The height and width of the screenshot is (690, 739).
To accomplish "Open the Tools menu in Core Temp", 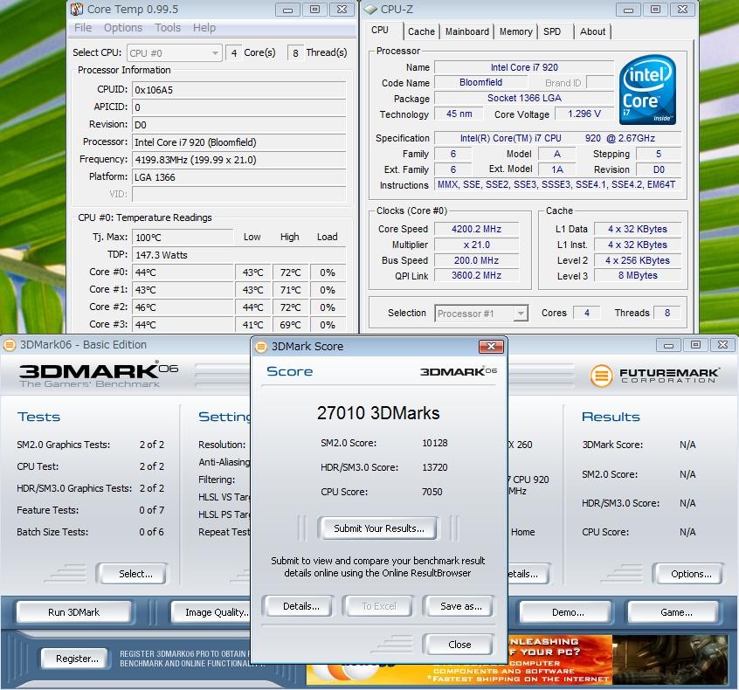I will [168, 28].
